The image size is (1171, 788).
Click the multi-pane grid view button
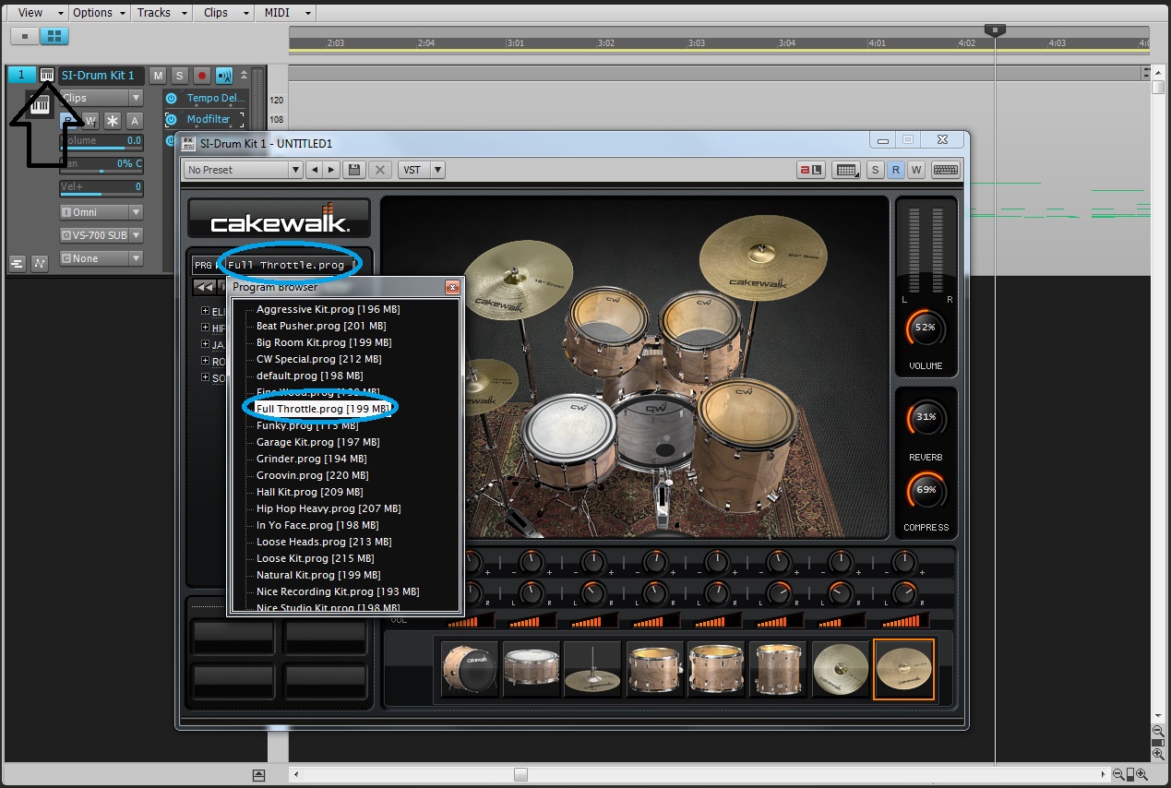click(x=54, y=36)
